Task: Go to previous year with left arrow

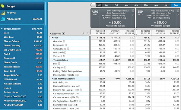Action: 93,5
